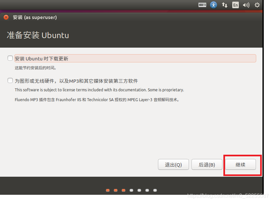272x202 pixels.
Task: Click the 继续 continue button
Action: pos(240,164)
